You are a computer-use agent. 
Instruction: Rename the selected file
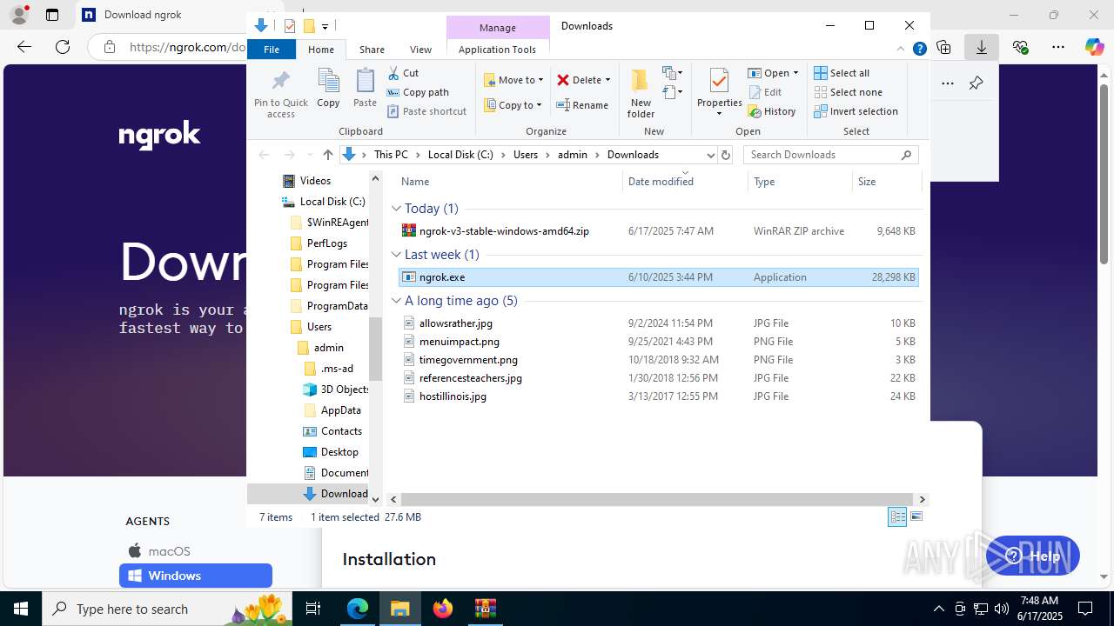click(582, 105)
